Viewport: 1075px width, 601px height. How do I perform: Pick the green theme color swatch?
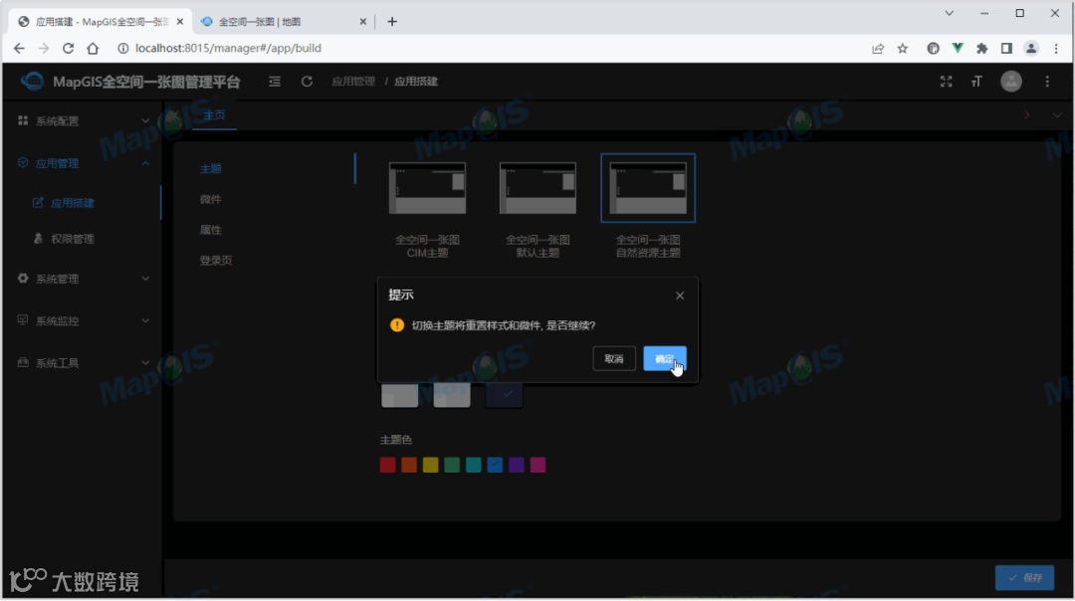(x=452, y=465)
